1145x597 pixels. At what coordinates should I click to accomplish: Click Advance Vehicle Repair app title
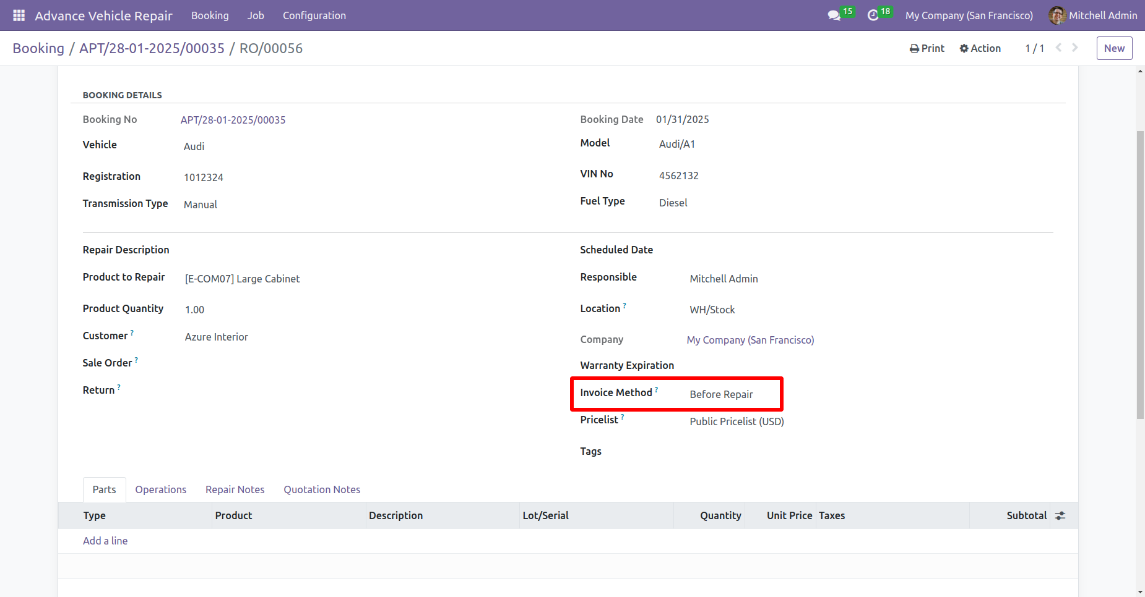(x=103, y=15)
